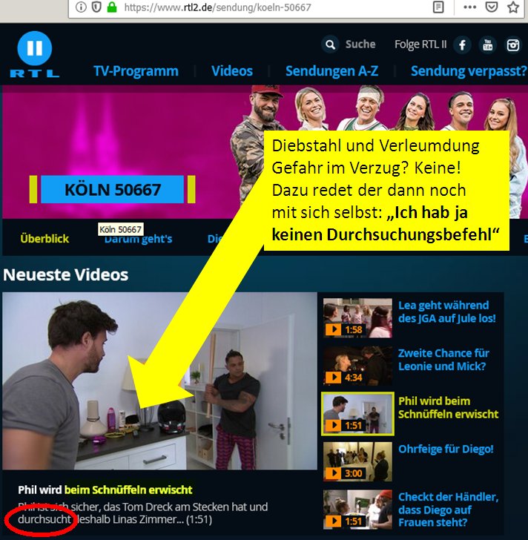The height and width of the screenshot is (540, 528).
Task: Open Sendungen A-Z menu item
Action: click(x=331, y=71)
